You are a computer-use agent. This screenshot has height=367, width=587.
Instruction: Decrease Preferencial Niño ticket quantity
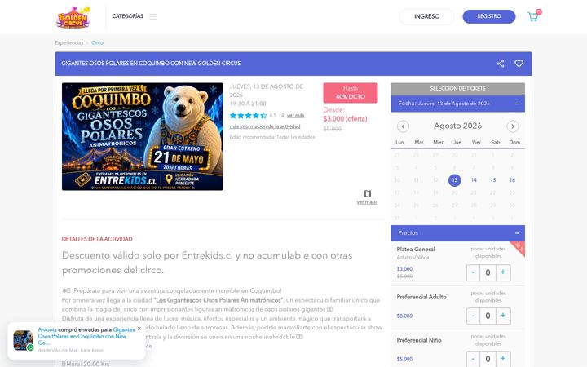[x=473, y=359]
